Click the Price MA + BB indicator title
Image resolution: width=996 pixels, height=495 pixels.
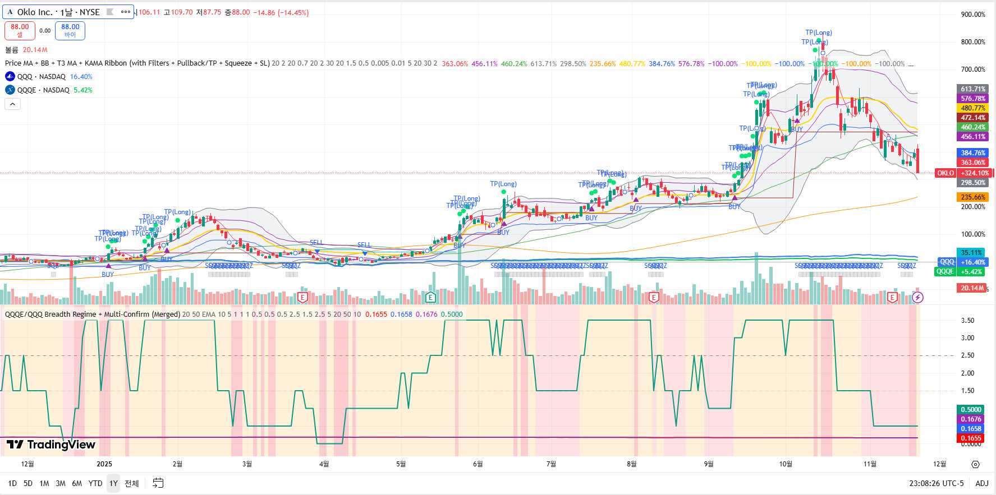[137, 63]
